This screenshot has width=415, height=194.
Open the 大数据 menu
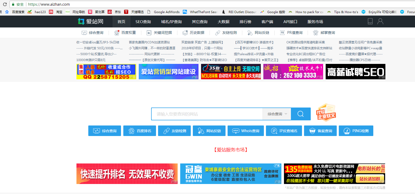(223, 22)
